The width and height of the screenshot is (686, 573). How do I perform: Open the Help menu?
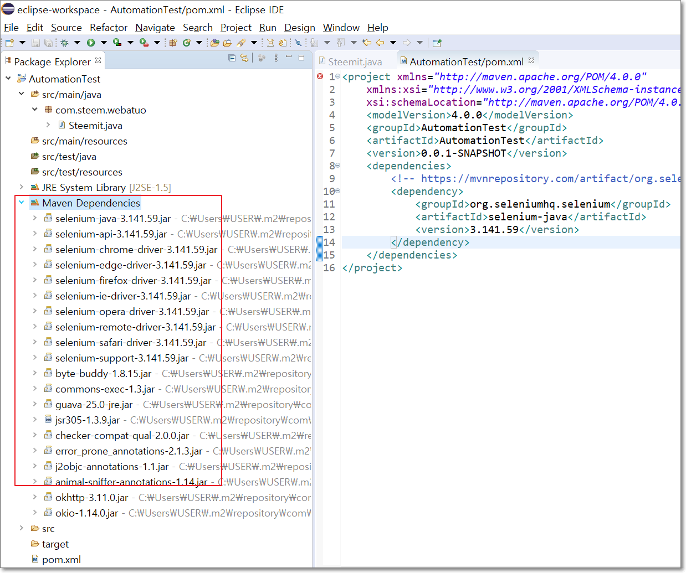378,27
